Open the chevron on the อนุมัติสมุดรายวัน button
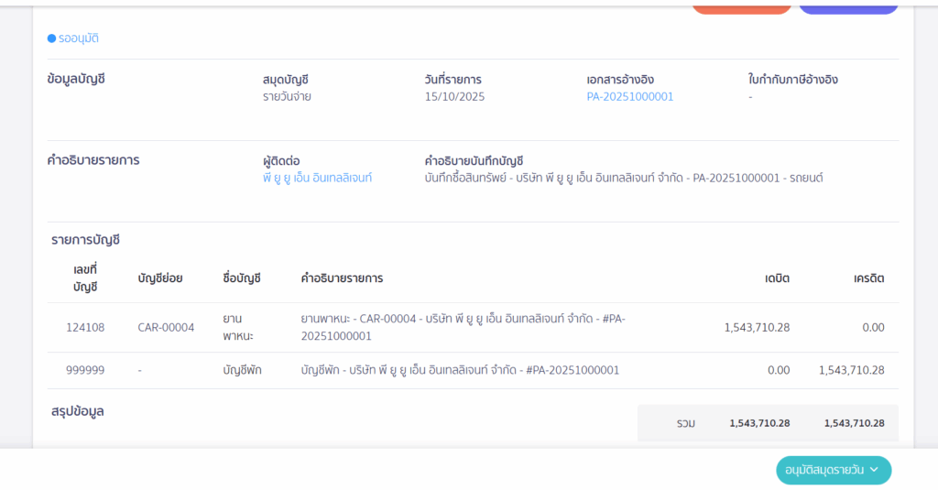The width and height of the screenshot is (938, 490). pos(874,470)
